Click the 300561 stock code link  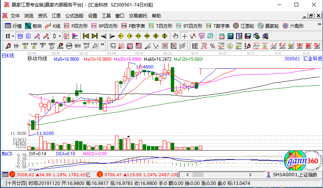pyautogui.click(x=292, y=59)
